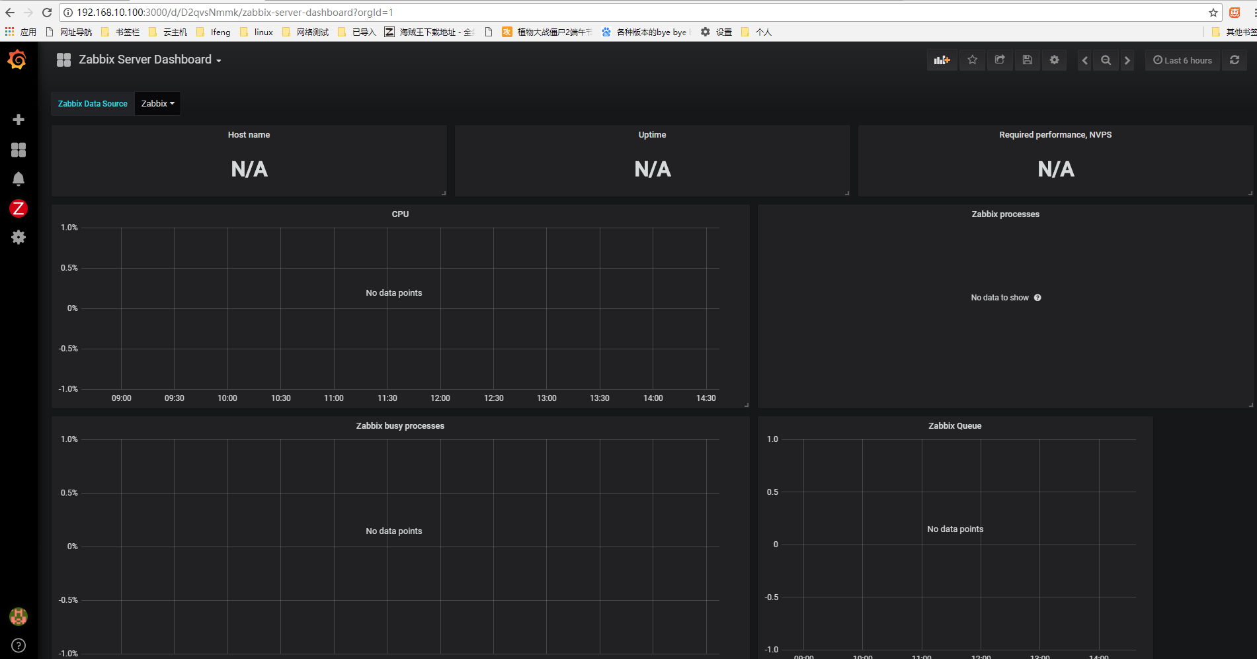The height and width of the screenshot is (659, 1257).
Task: Open the Zabbix processes panel title menu
Action: 1005,214
